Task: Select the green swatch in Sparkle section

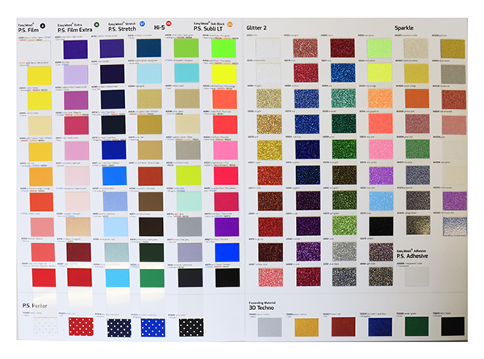Action: (417, 149)
